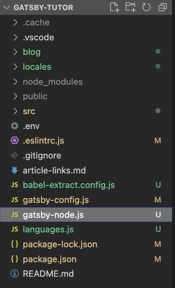Expand the .vscode folder chevron

click(x=15, y=37)
